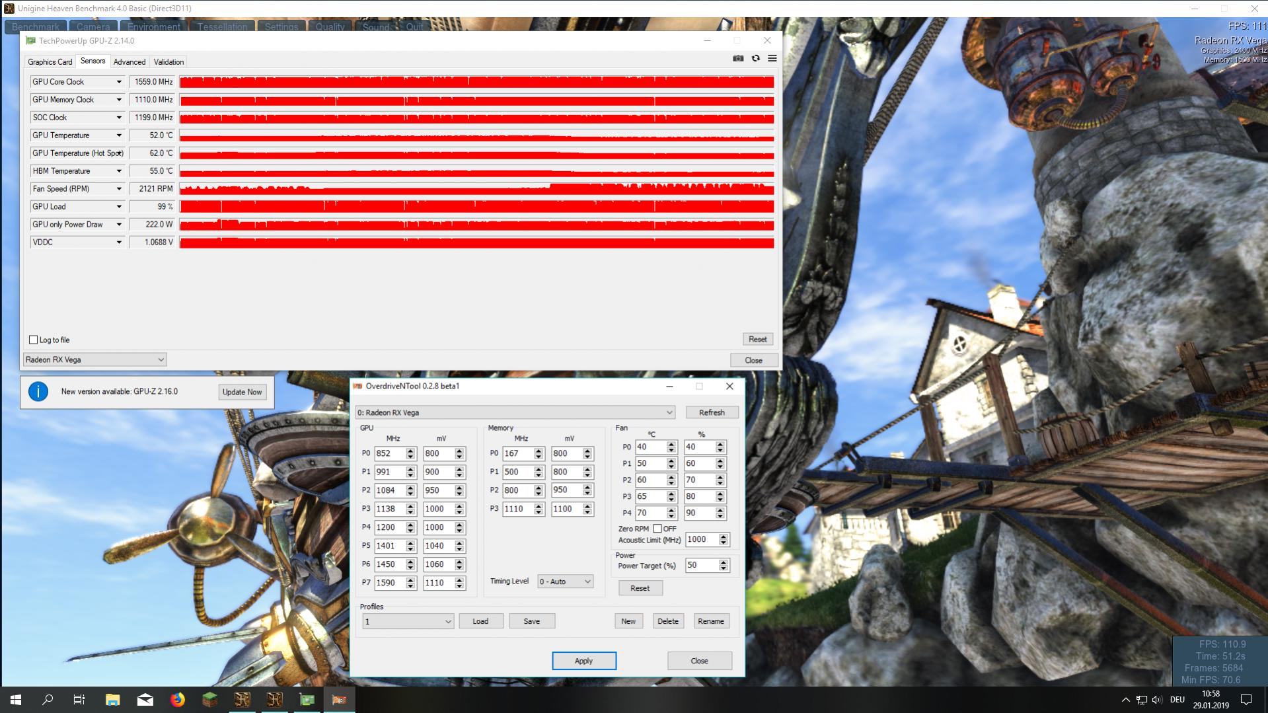Open the Profiles dropdown
The height and width of the screenshot is (713, 1268).
tap(408, 621)
